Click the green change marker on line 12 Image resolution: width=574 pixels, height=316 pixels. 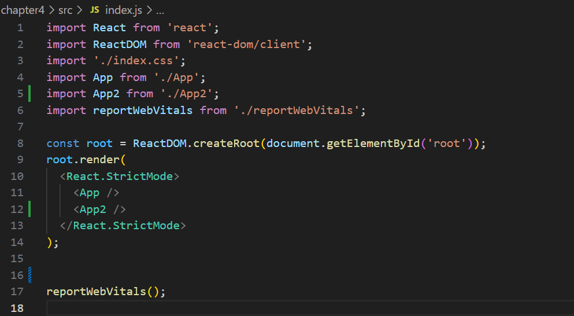29,210
